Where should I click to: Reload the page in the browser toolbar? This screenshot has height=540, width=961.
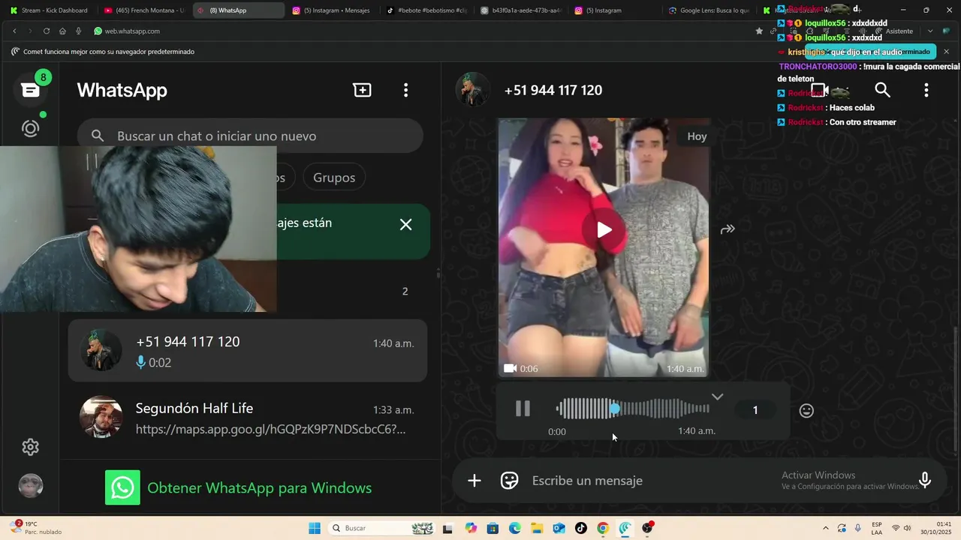47,31
